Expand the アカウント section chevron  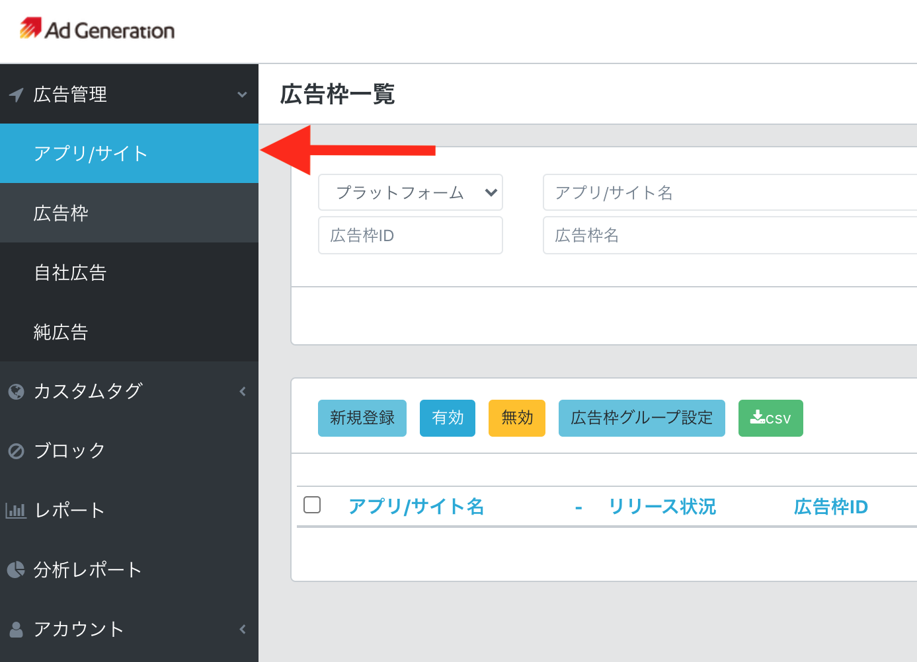pyautogui.click(x=242, y=629)
